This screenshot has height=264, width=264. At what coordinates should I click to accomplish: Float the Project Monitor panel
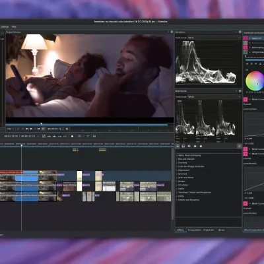click(168, 32)
